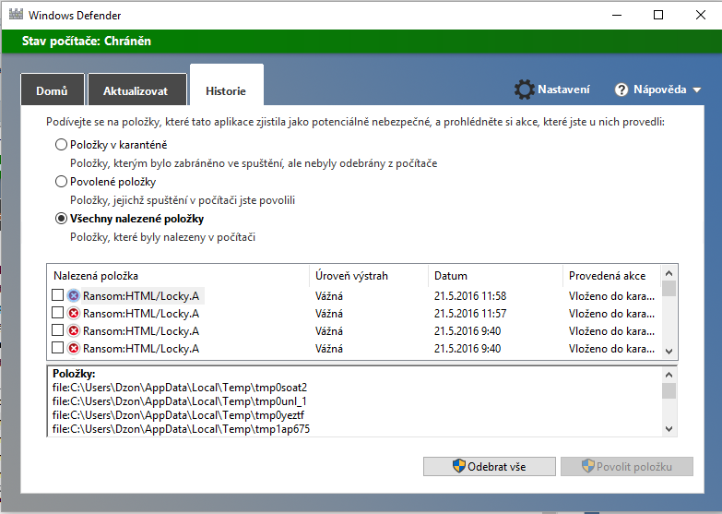This screenshot has width=722, height=514.
Task: Click the shield icon on Odebrat vše
Action: click(458, 466)
